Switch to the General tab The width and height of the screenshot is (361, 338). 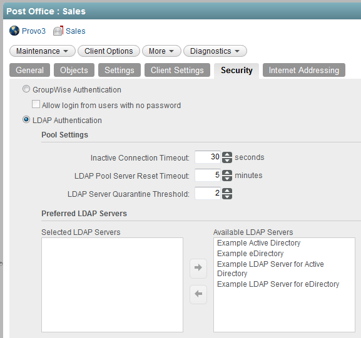coord(29,70)
